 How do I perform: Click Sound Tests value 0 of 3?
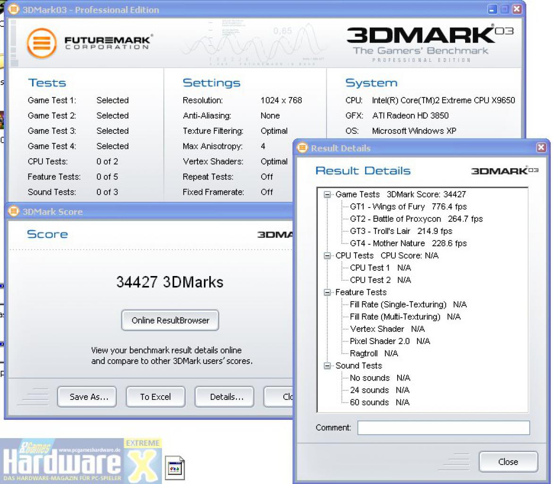click(107, 192)
